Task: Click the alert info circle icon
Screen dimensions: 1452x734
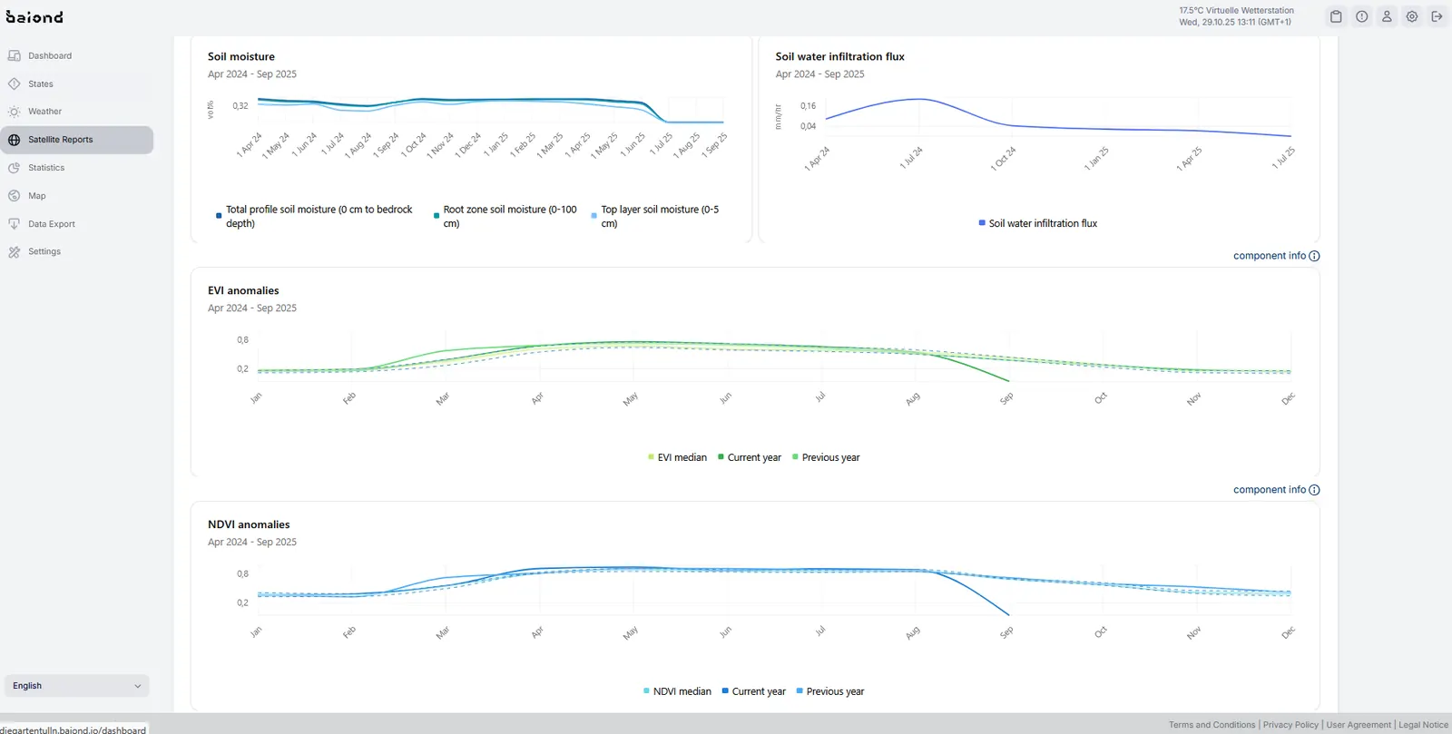Action: (1362, 16)
